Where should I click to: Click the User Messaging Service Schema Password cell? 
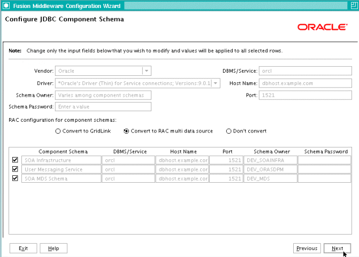[324, 169]
